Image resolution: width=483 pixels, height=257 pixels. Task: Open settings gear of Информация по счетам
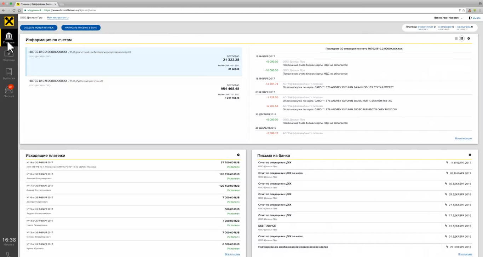tap(469, 38)
